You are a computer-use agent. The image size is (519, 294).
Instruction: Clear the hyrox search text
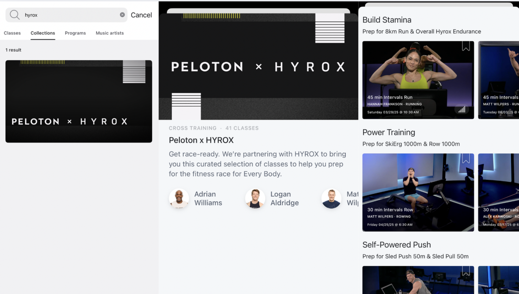tap(122, 15)
